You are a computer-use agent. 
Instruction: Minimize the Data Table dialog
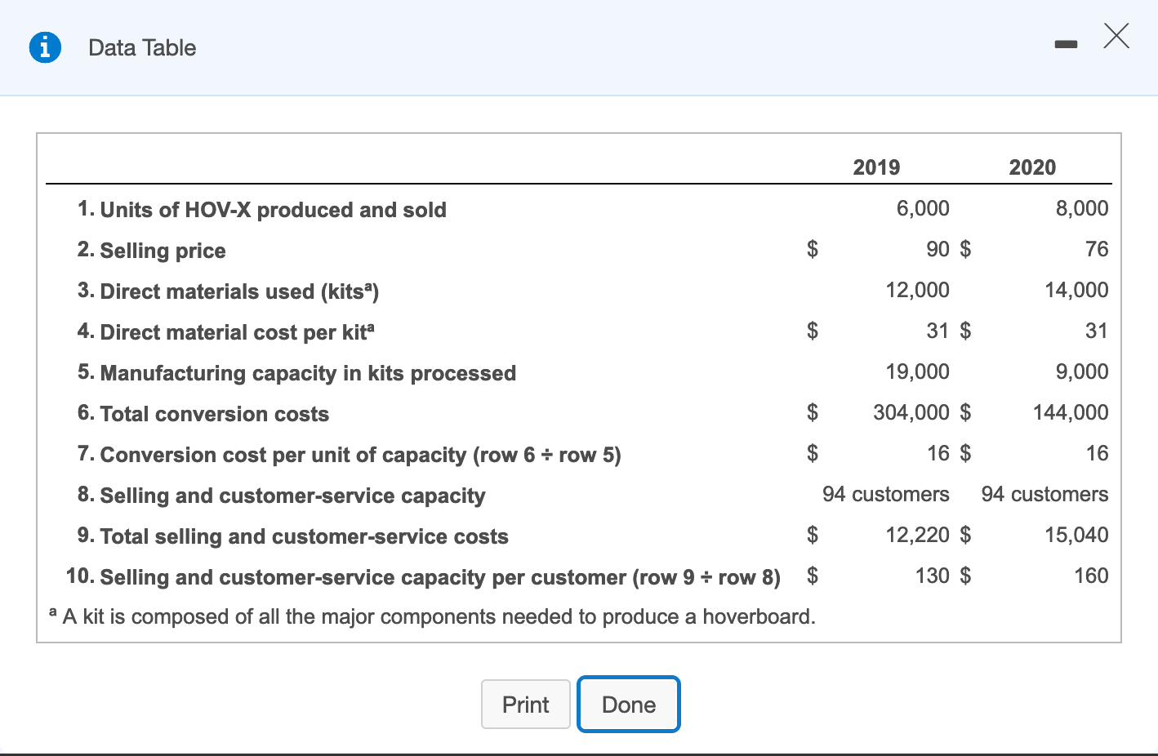click(x=1066, y=45)
